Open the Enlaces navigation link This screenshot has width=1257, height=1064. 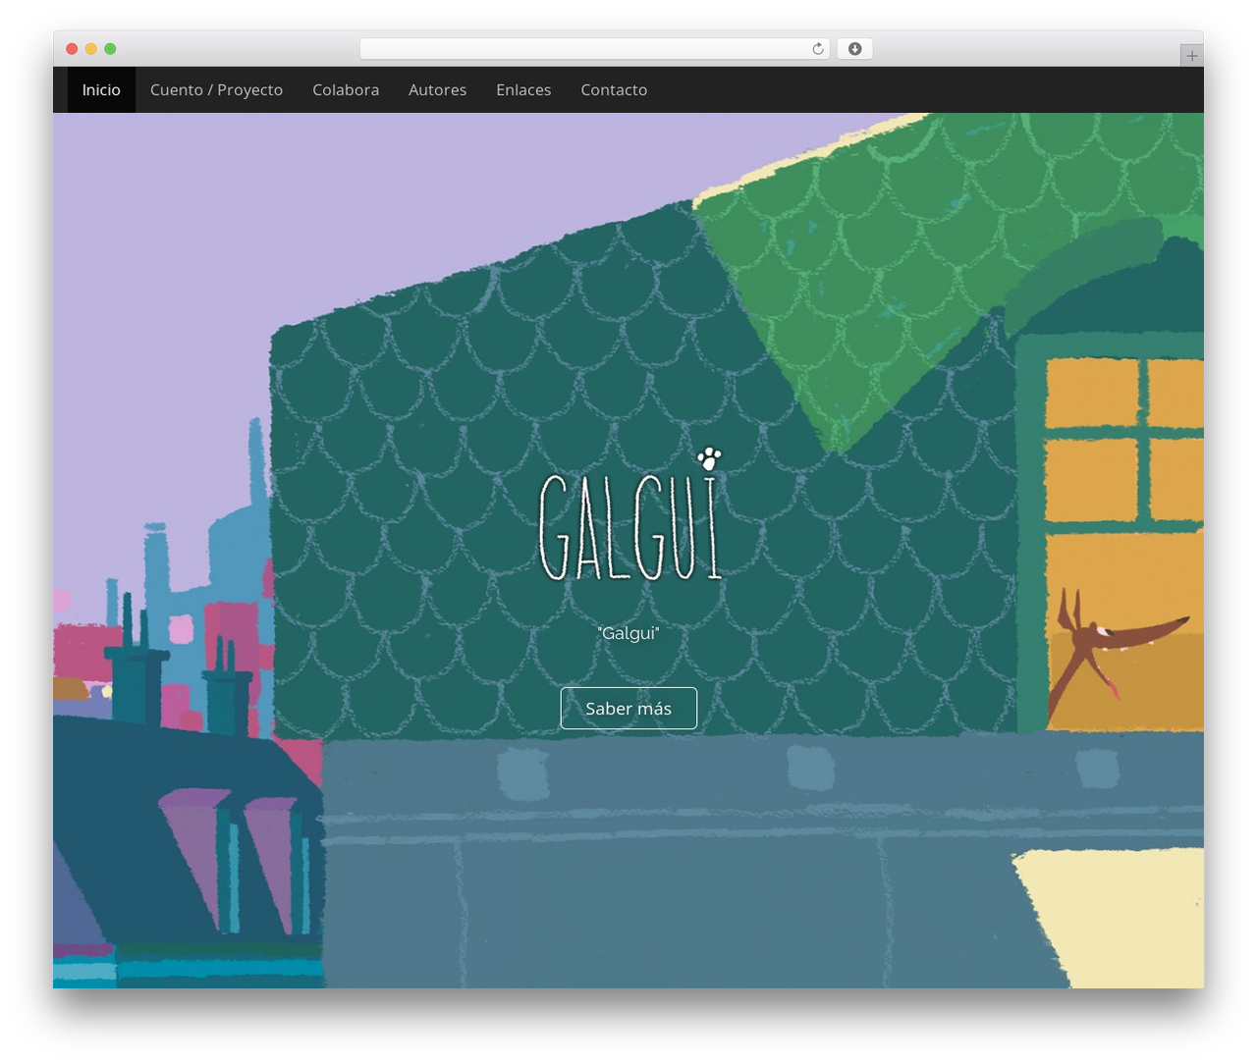point(523,89)
